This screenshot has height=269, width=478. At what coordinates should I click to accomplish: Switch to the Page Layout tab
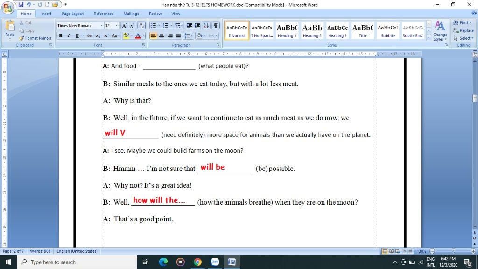(x=72, y=14)
